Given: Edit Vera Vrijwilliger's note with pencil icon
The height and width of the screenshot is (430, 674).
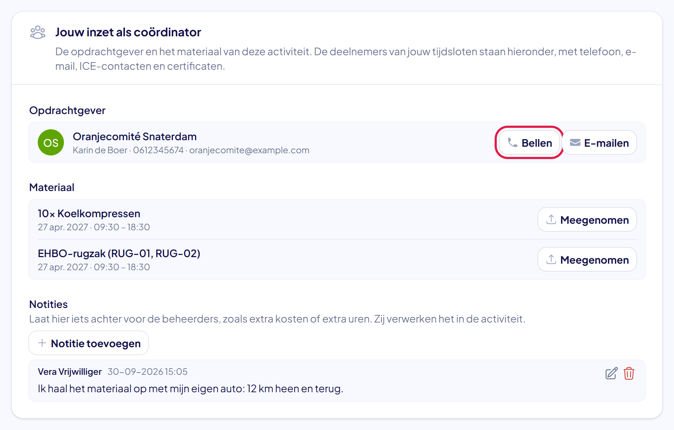Looking at the screenshot, I should click(x=612, y=373).
